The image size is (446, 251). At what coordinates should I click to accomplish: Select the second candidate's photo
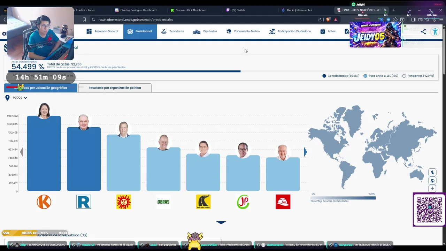pyautogui.click(x=84, y=122)
